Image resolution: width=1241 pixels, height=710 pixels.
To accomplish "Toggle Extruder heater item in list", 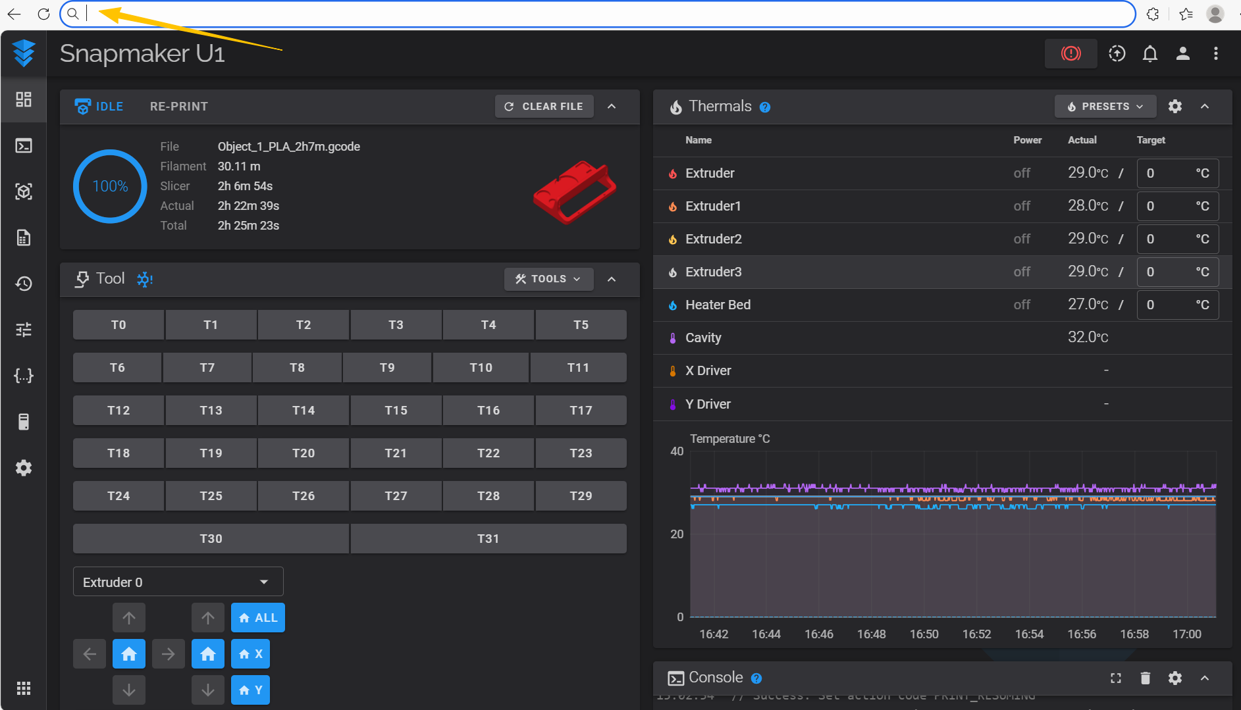I will (710, 173).
